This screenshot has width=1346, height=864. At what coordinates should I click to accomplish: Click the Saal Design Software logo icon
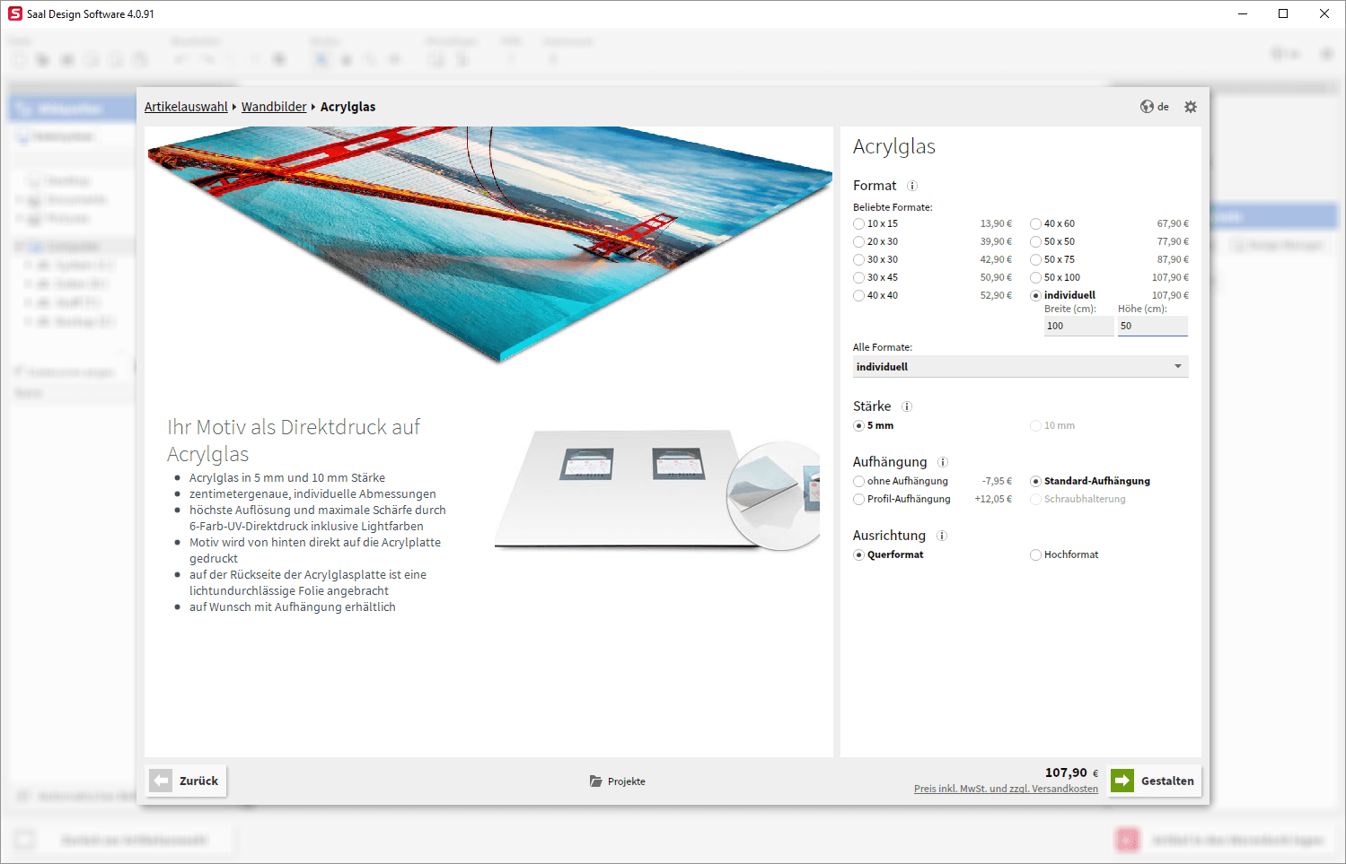[x=15, y=13]
